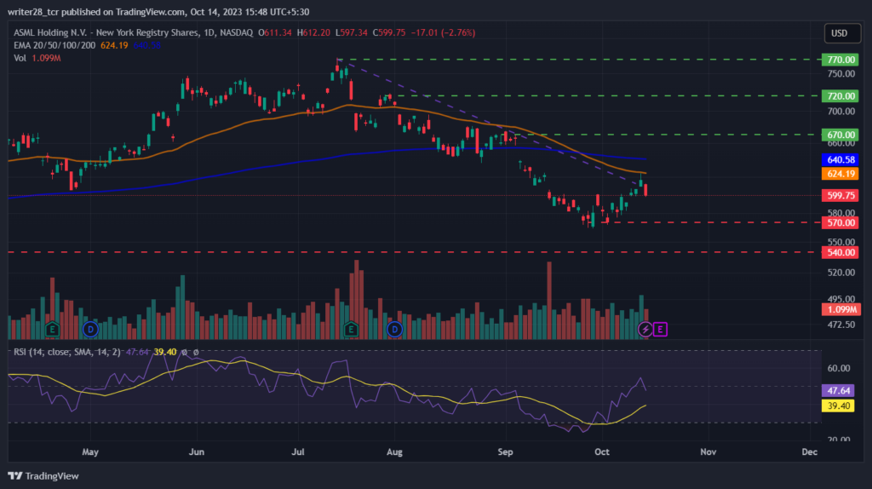Click the 1D interval in the legend
Screen dimensions: 872x489
tap(209, 32)
